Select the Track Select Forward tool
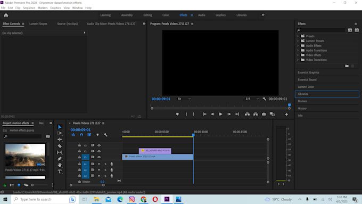 coord(60,133)
